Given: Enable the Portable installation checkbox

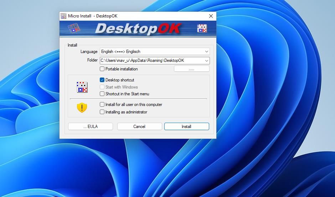Looking at the screenshot, I should coord(102,69).
